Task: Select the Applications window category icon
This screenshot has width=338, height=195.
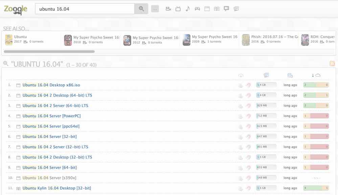Action: pyautogui.click(x=207, y=9)
